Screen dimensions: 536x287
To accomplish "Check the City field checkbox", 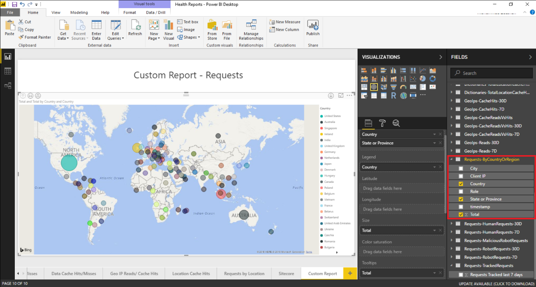I will (x=461, y=168).
